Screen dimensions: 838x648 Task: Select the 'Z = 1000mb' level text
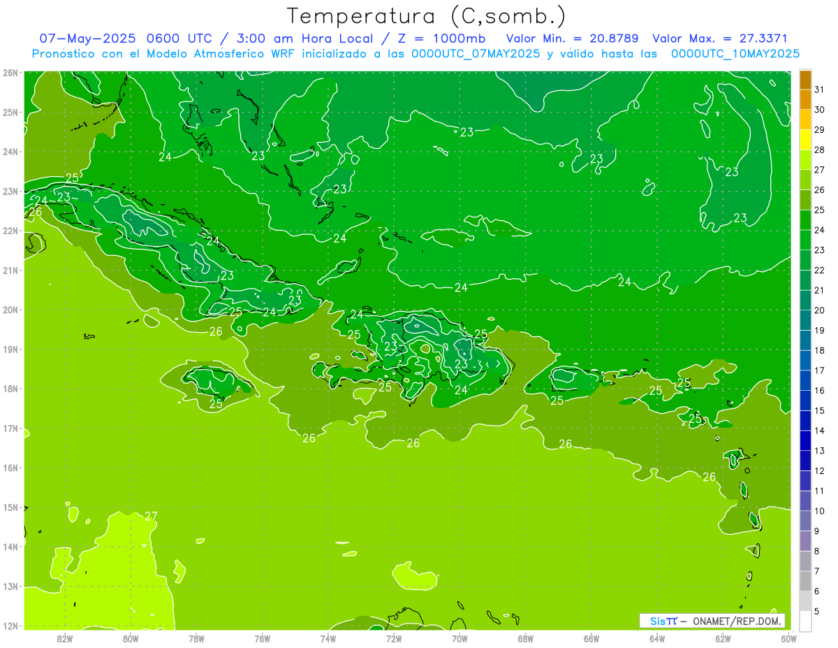tap(441, 38)
